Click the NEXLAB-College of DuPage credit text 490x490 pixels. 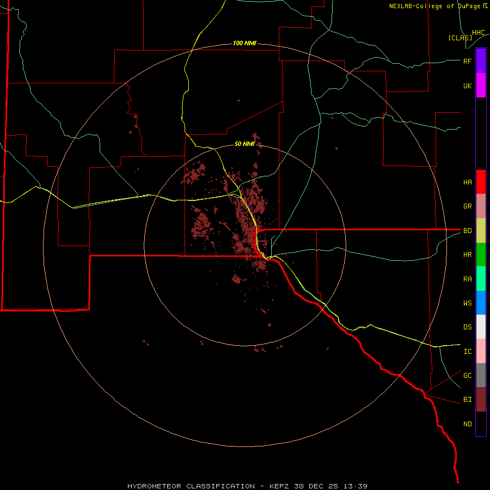click(438, 6)
